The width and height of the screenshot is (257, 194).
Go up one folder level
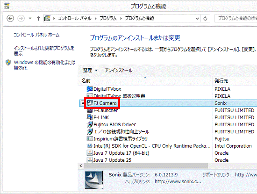(x=38, y=18)
